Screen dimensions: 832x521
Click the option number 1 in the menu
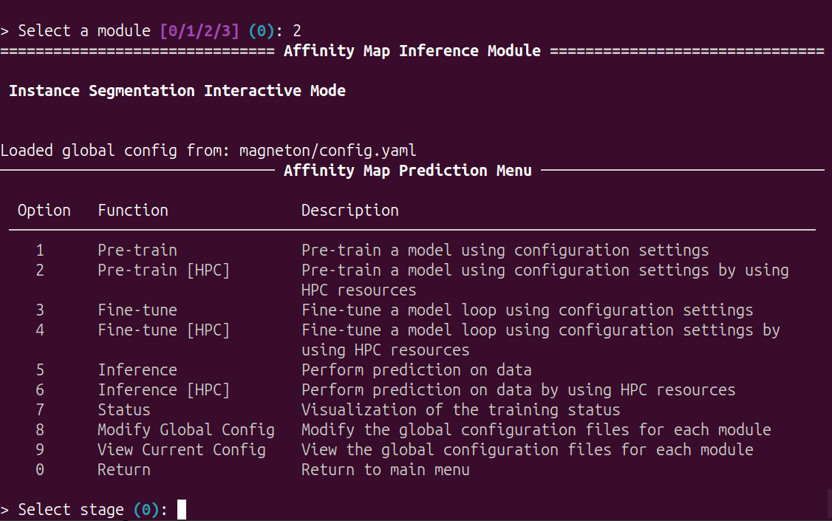click(40, 251)
